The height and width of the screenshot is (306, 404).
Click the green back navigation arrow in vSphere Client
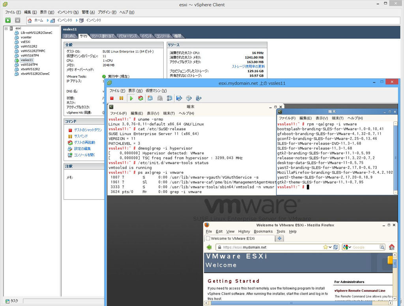(8, 20)
